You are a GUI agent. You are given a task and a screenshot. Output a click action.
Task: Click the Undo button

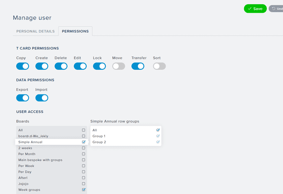pos(276,9)
